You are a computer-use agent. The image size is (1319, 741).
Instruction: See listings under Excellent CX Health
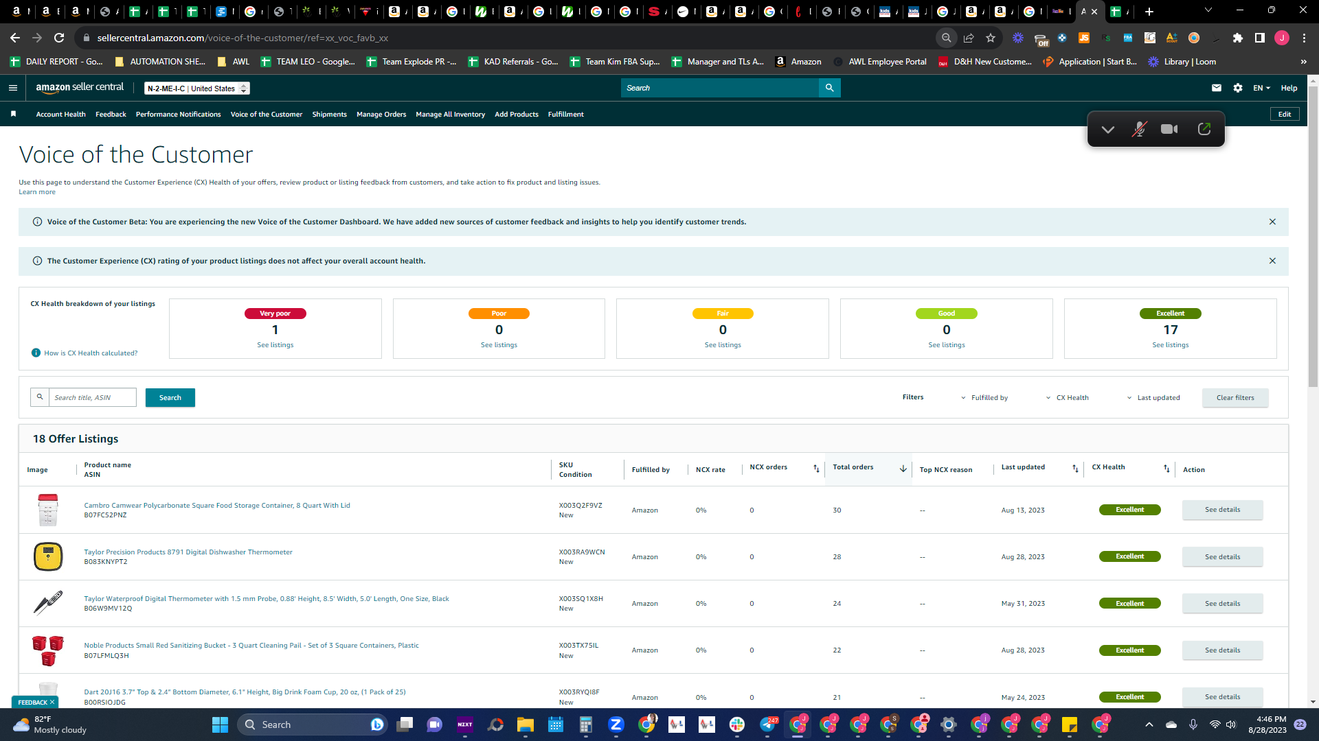tap(1170, 345)
